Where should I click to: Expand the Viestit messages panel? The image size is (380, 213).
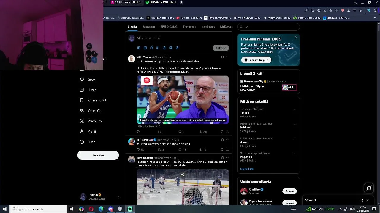tap(368, 200)
